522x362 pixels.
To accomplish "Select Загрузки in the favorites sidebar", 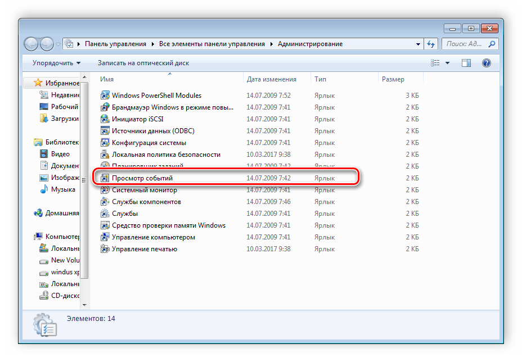I will point(64,118).
